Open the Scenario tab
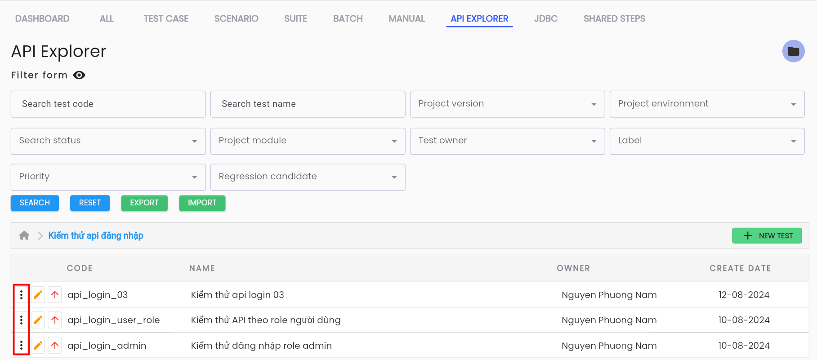Image resolution: width=817 pixels, height=360 pixels. pos(236,18)
